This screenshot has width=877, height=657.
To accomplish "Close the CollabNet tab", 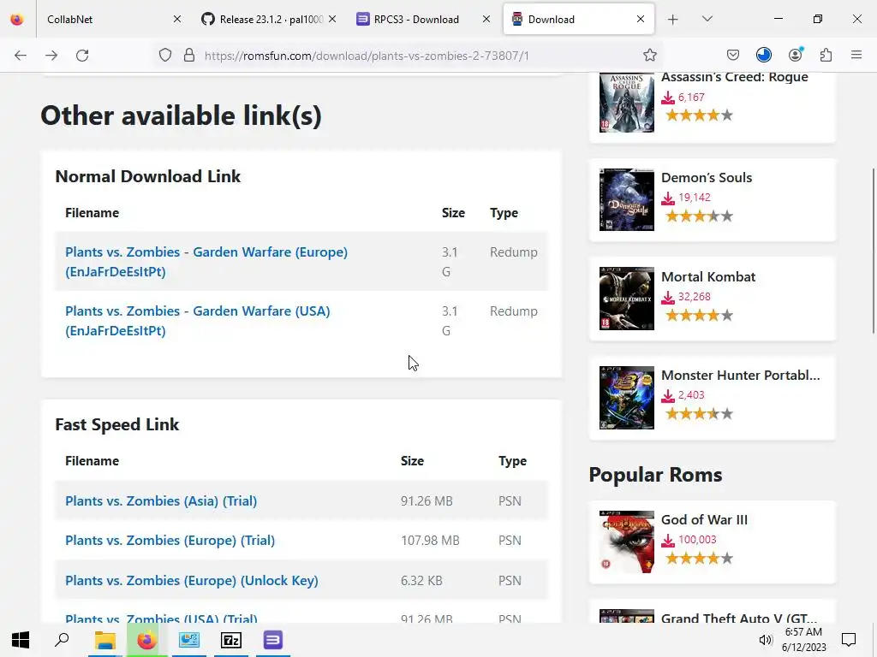I will (x=176, y=19).
